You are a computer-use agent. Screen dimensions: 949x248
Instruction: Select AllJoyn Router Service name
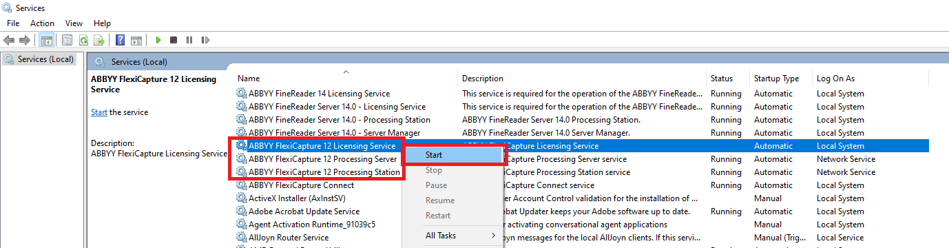click(x=289, y=238)
